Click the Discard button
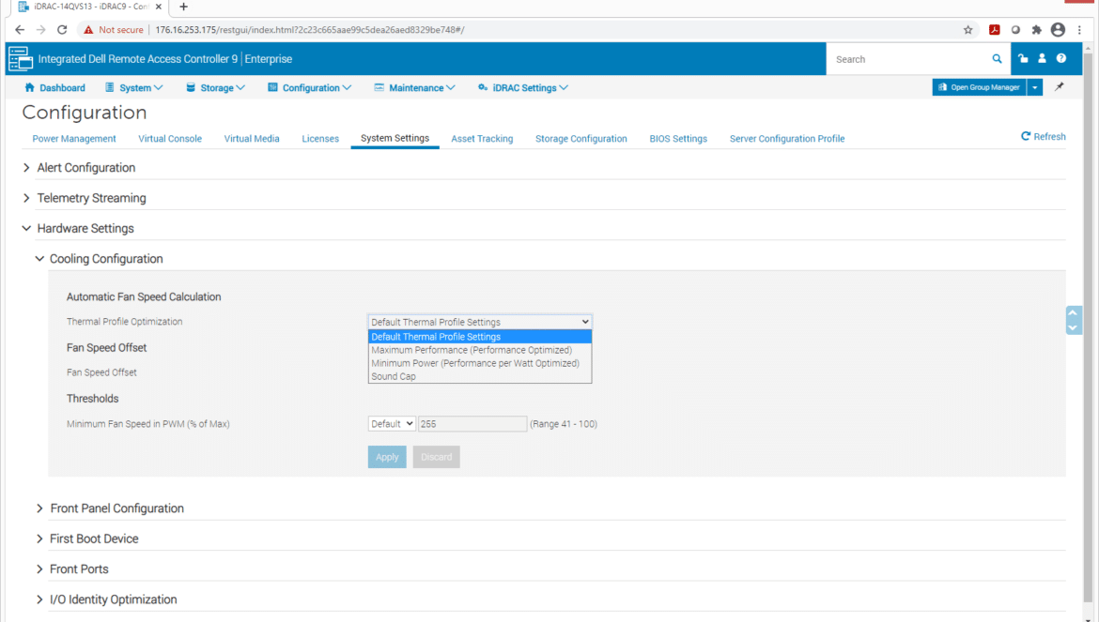The image size is (1099, 622). [x=436, y=457]
